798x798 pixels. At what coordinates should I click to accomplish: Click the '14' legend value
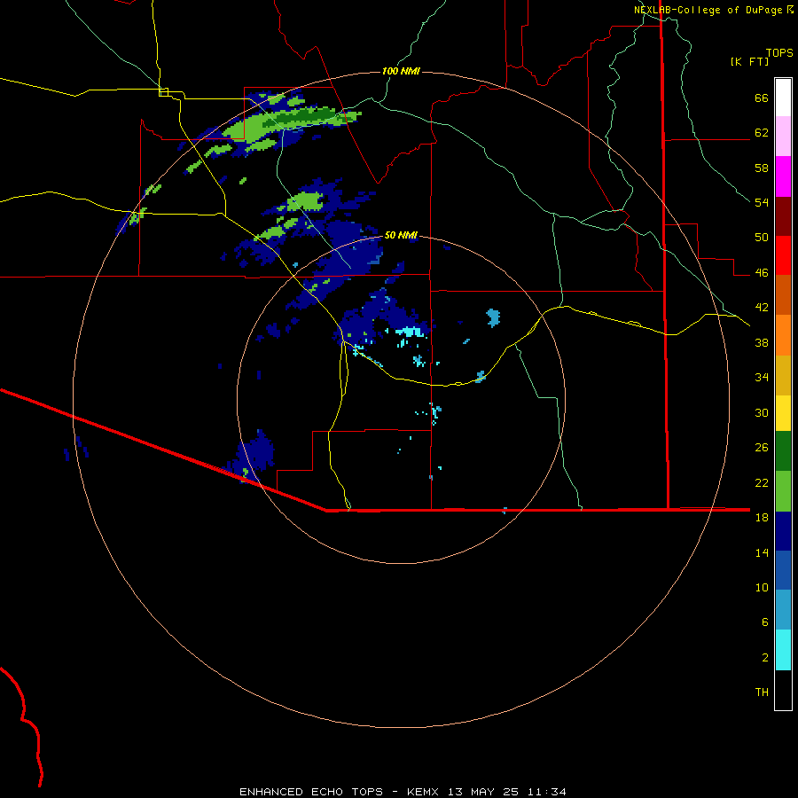click(x=762, y=552)
